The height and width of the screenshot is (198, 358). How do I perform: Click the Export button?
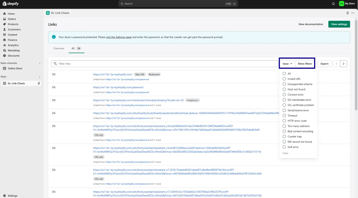tap(324, 64)
